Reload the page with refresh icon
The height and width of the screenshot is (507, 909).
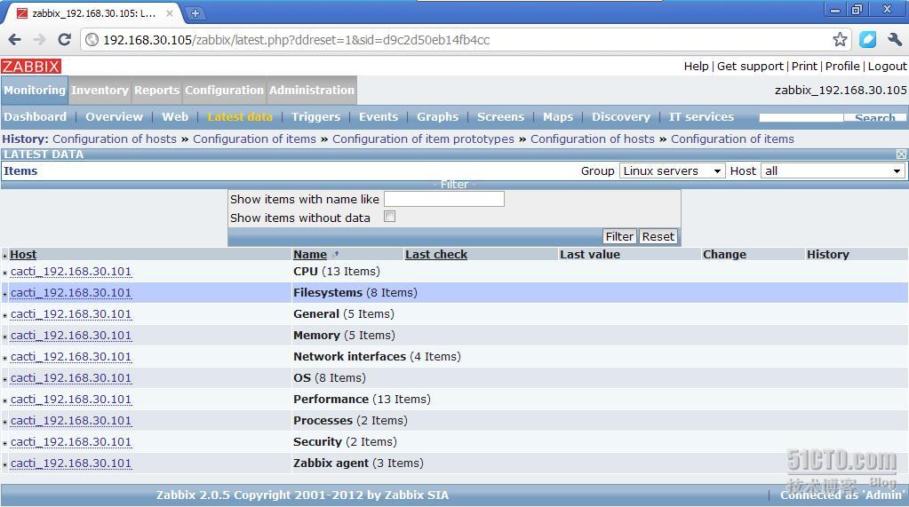(64, 39)
